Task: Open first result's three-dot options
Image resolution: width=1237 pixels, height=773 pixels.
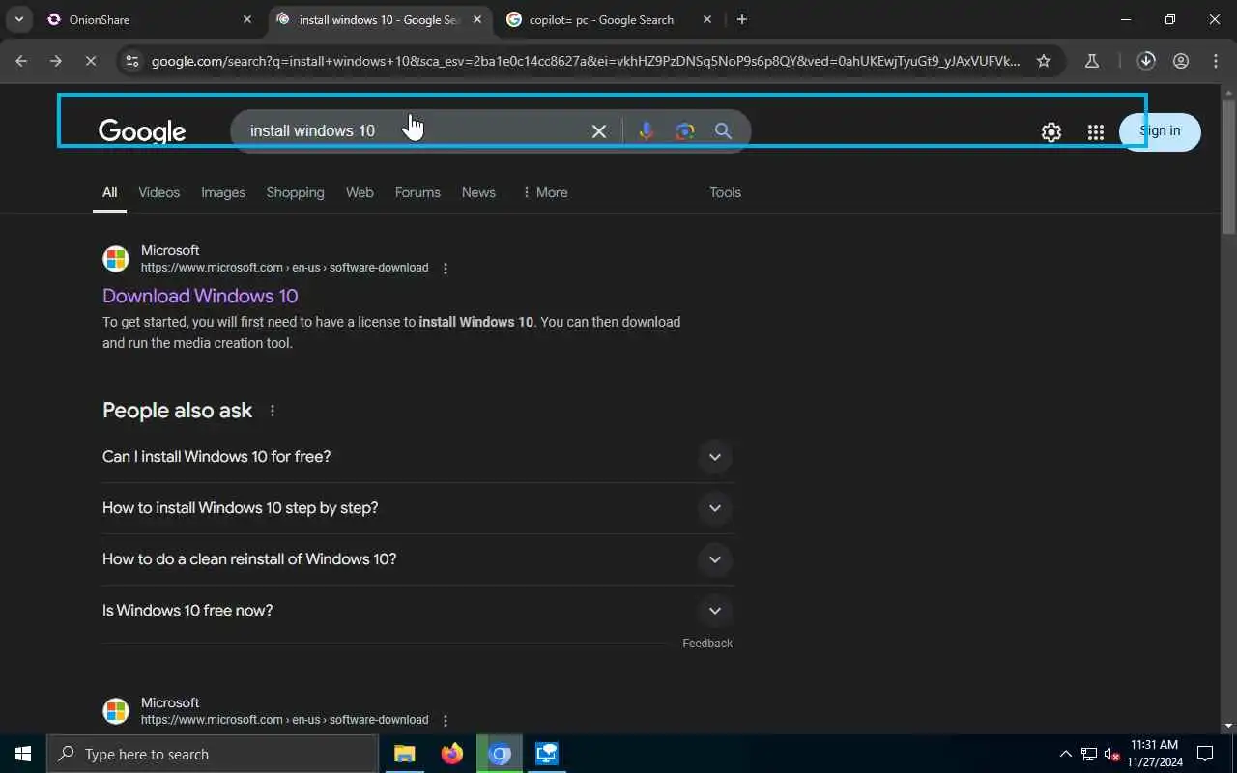Action: tap(446, 269)
